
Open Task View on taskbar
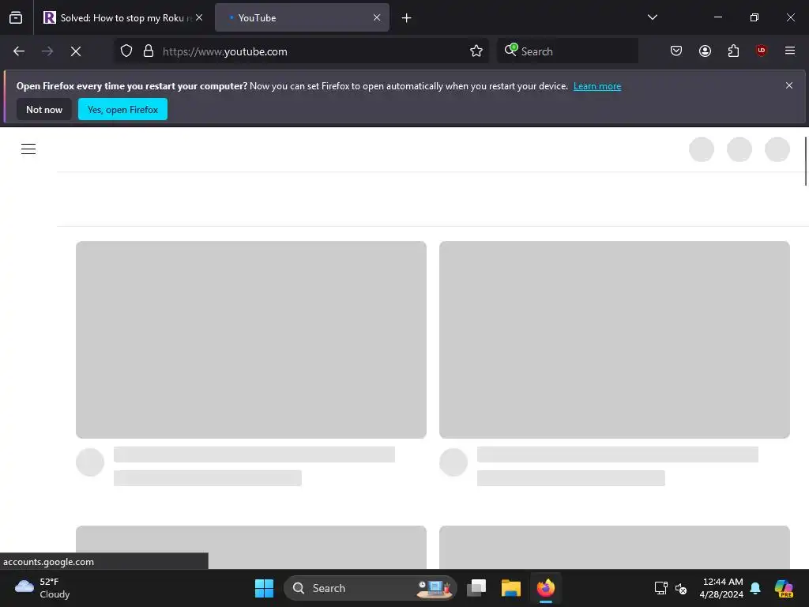(x=476, y=588)
